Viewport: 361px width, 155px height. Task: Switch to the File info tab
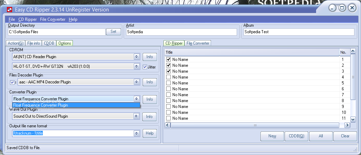pos(34,43)
